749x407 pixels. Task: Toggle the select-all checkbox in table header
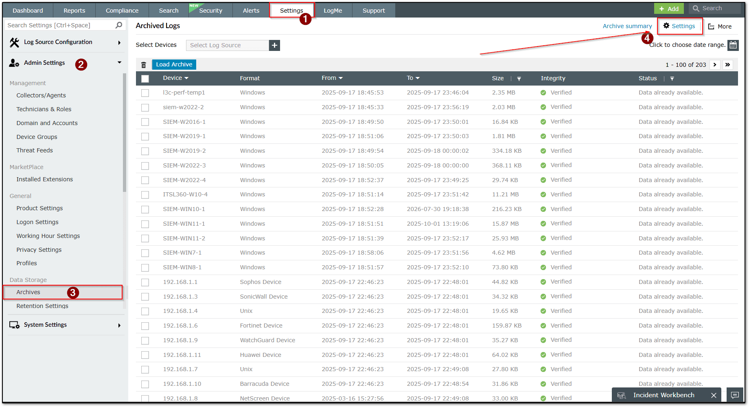point(145,79)
